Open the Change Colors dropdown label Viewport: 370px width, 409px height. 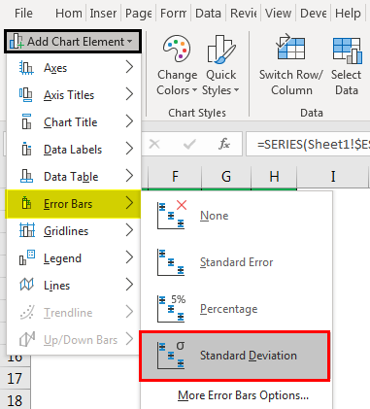[177, 83]
